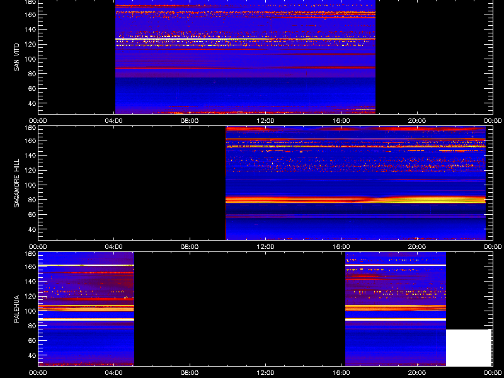Screen dimensions: 504x378
Task: Click the PALEHUA station axis label
Action: pyautogui.click(x=17, y=309)
